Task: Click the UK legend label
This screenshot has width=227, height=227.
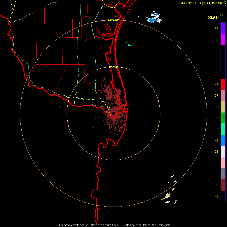Action: pyautogui.click(x=216, y=40)
